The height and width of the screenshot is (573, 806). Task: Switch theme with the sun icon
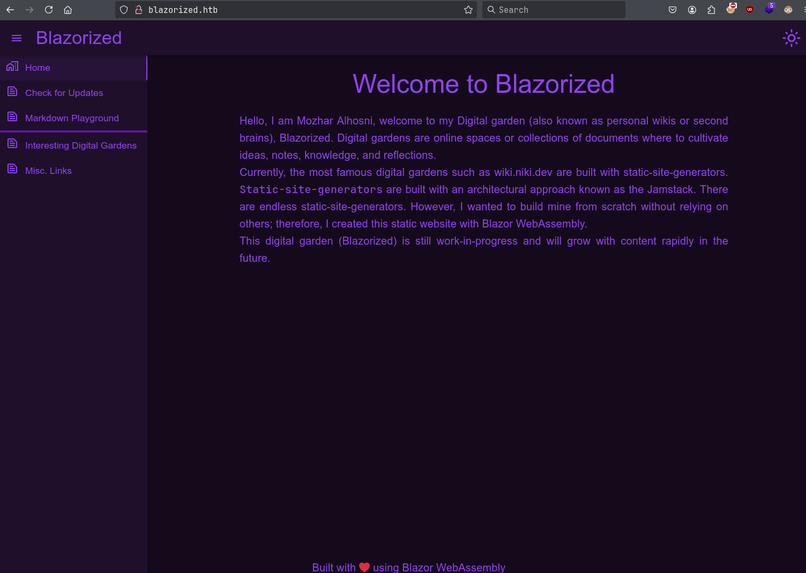click(792, 38)
